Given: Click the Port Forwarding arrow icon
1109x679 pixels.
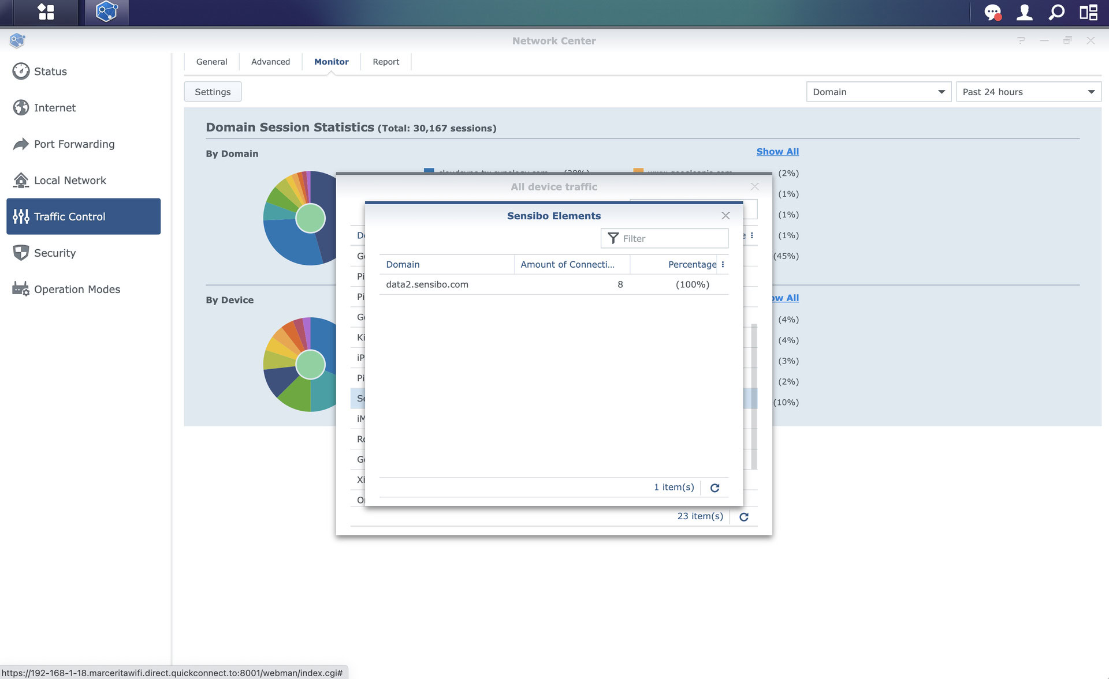Looking at the screenshot, I should (21, 144).
